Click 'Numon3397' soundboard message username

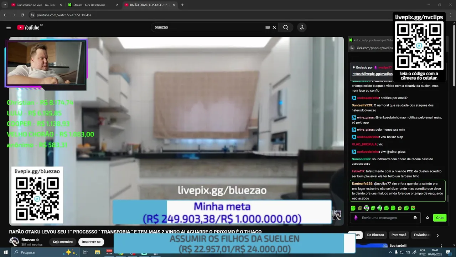[x=361, y=159]
